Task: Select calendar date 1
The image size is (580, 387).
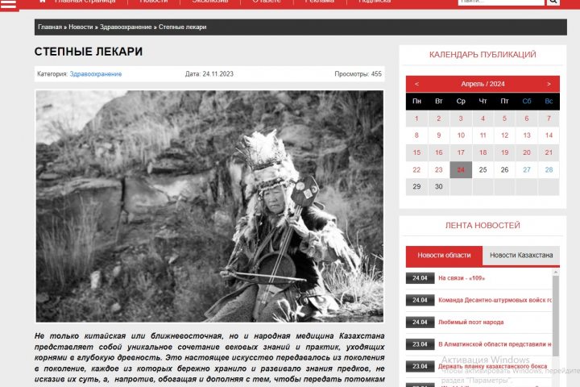Action: click(x=416, y=119)
